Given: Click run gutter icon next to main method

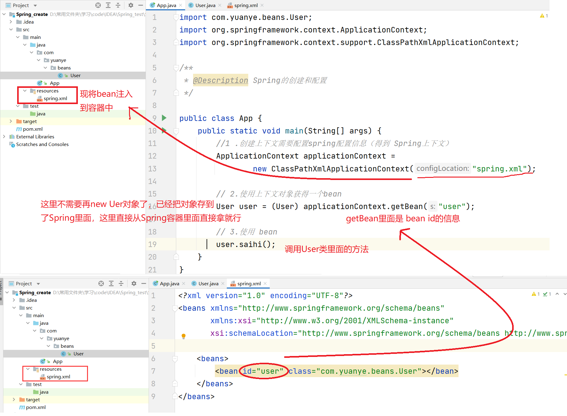Looking at the screenshot, I should point(164,130).
